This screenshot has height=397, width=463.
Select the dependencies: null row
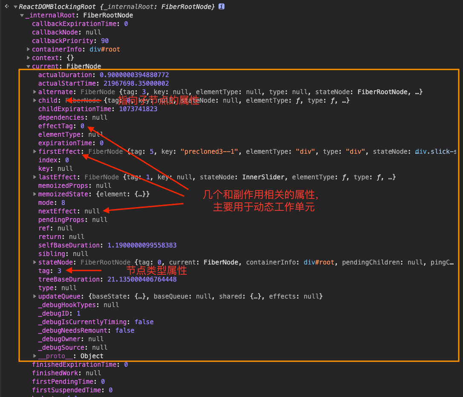click(x=73, y=118)
